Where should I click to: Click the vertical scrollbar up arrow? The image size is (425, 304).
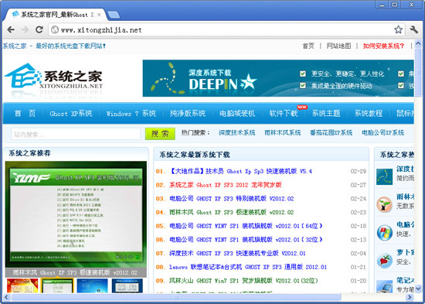(x=418, y=43)
